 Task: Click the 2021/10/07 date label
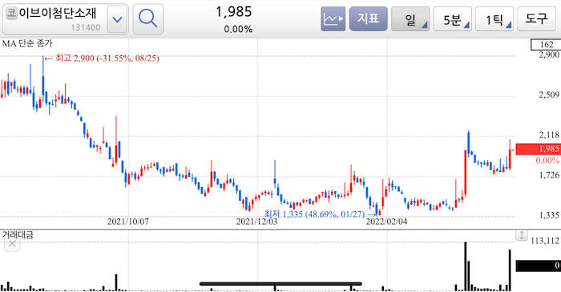point(127,222)
